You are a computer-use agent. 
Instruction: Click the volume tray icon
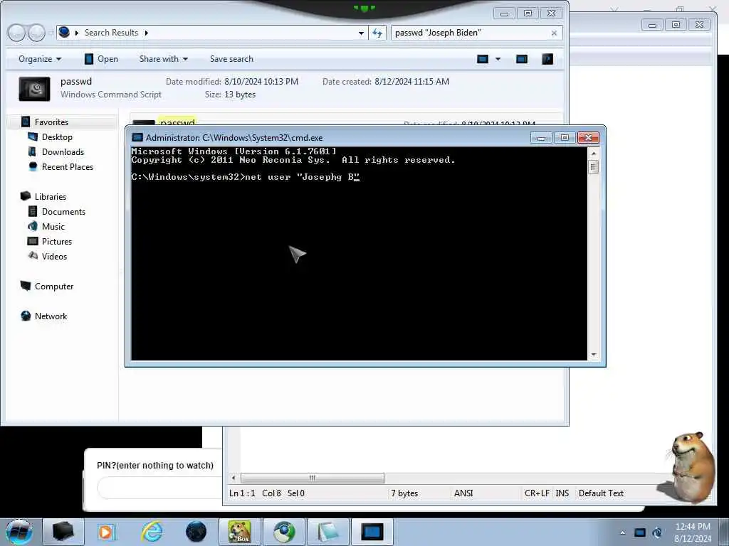(657, 532)
